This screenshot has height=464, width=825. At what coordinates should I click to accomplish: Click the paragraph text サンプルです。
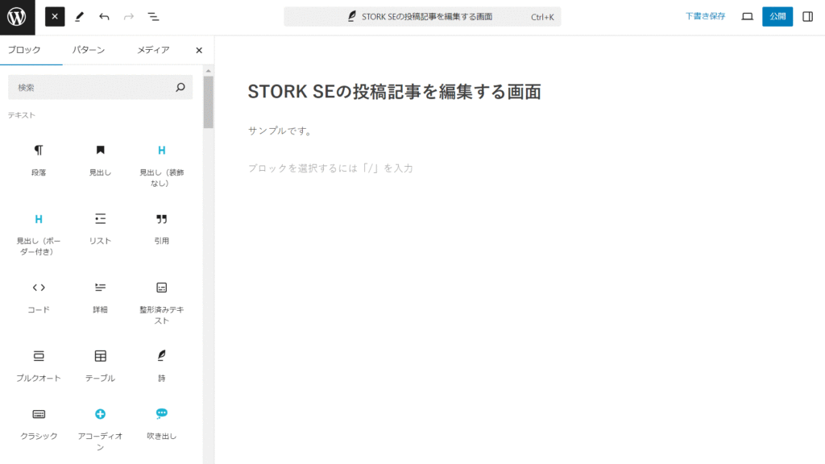click(x=280, y=131)
